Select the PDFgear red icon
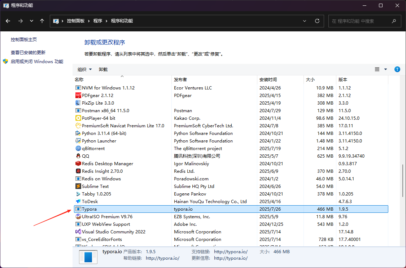 (x=78, y=95)
